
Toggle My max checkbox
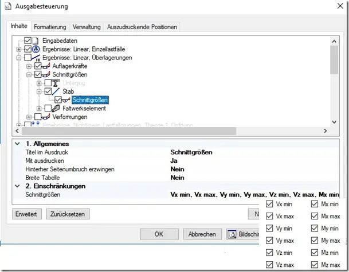coord(315,241)
